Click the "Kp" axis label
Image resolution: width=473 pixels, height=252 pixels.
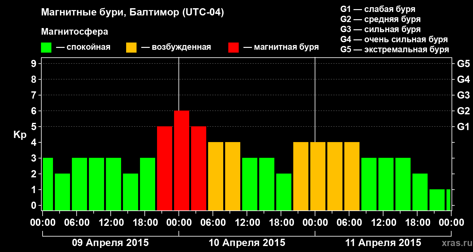click(x=20, y=135)
